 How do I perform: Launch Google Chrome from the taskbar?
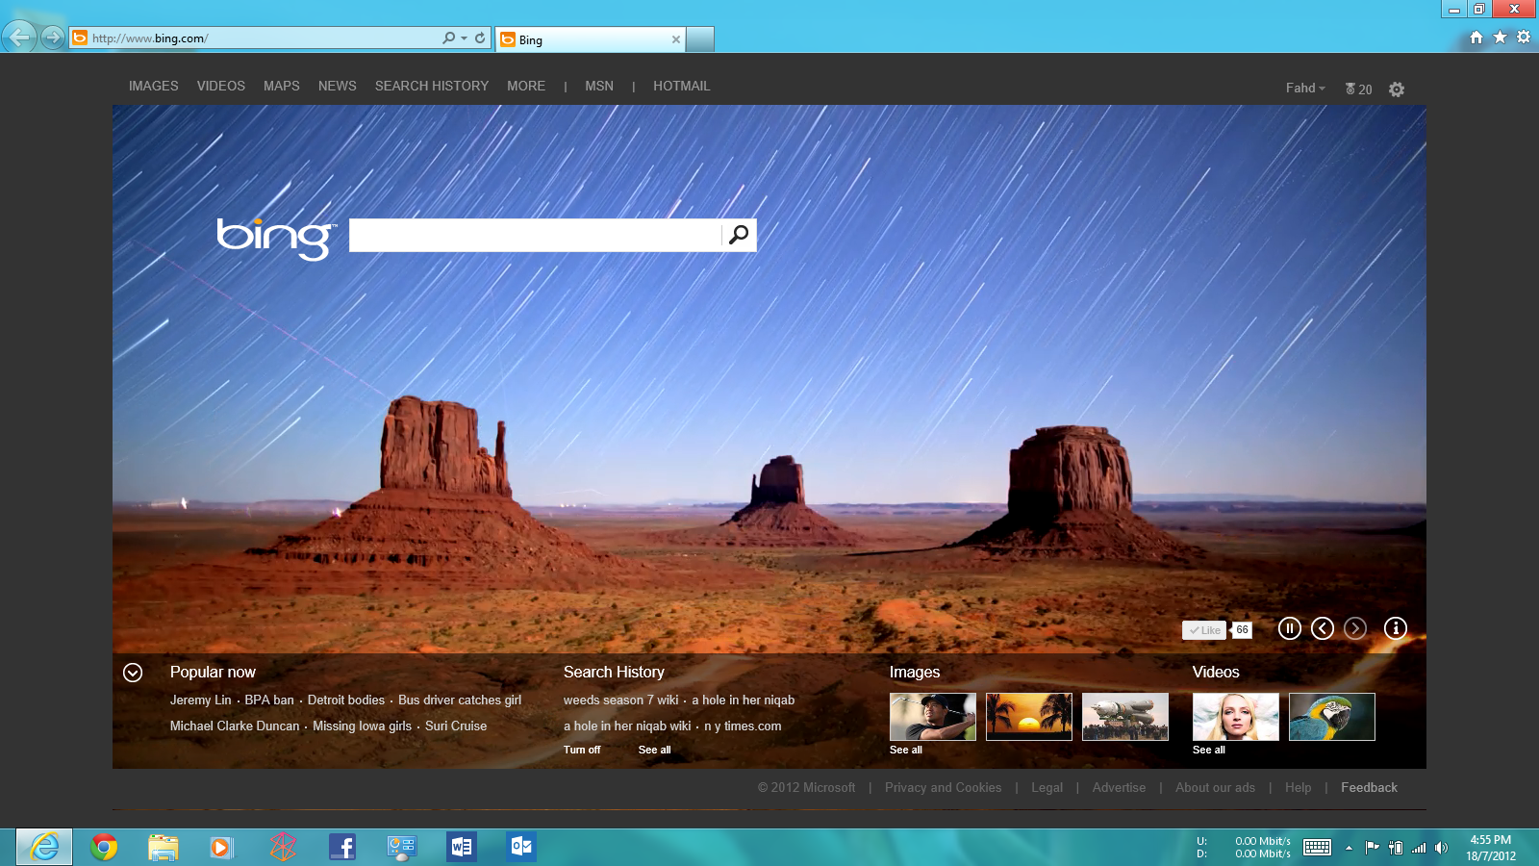point(104,847)
